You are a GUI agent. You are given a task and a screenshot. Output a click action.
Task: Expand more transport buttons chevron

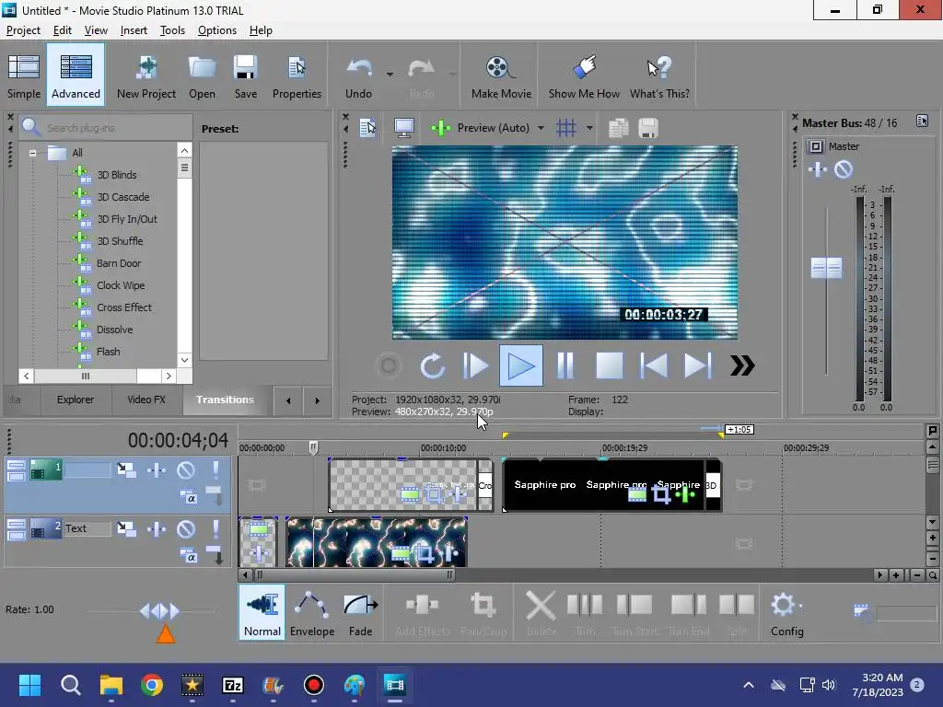point(742,365)
